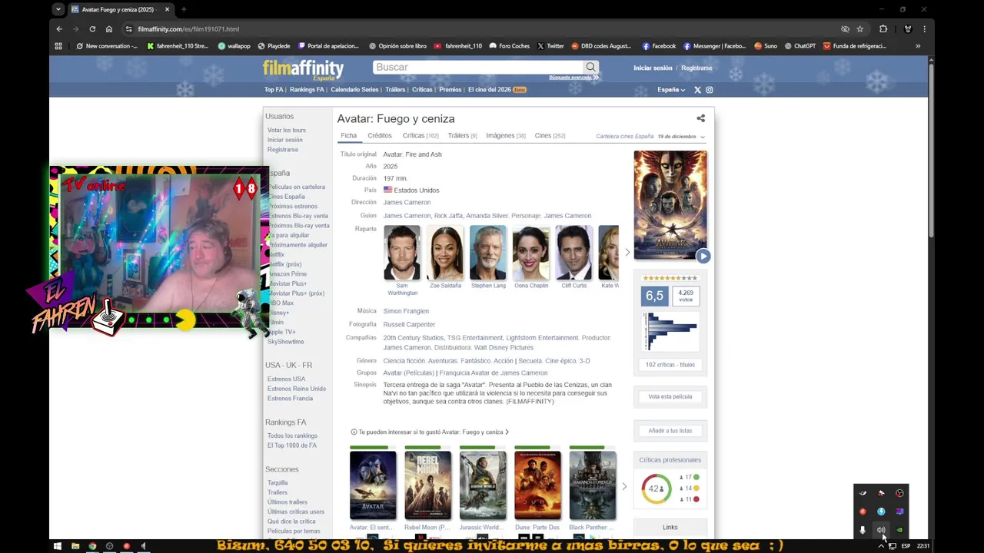Open Zoe Saldaña's cast photo
This screenshot has width=984, height=553.
click(445, 253)
